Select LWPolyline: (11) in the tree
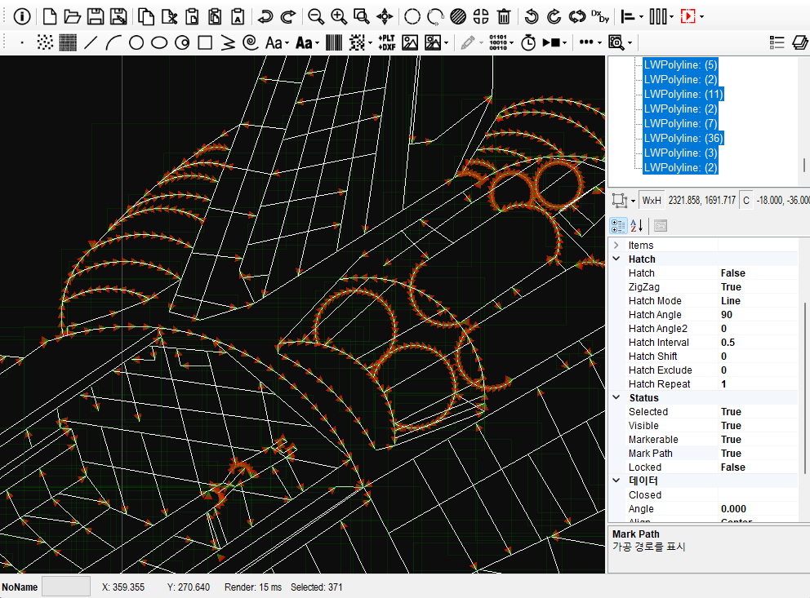The image size is (810, 598). (x=683, y=94)
